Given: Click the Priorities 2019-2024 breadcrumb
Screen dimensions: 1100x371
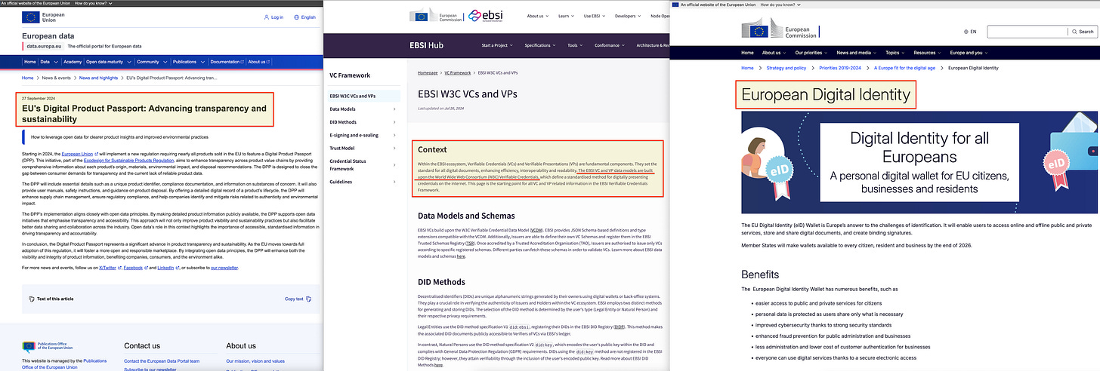Looking at the screenshot, I should point(840,68).
